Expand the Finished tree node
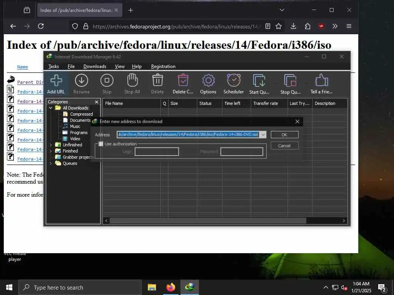Screen dimensions: 394x295 [x=50, y=151]
